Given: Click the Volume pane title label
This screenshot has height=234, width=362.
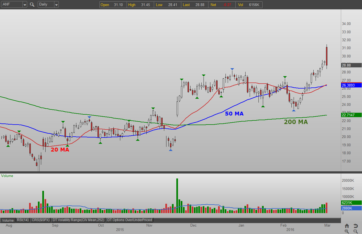Looking at the screenshot, I should [x=7, y=176].
